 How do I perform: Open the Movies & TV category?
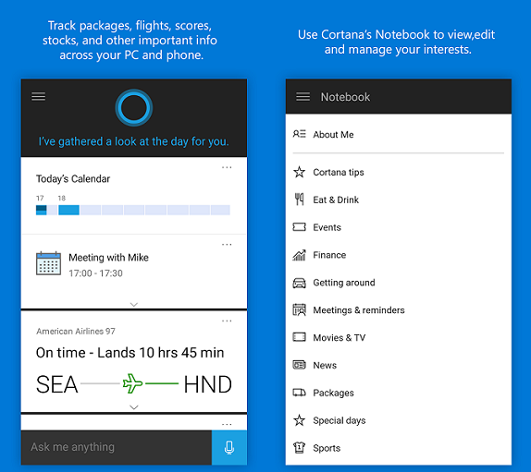(x=398, y=337)
